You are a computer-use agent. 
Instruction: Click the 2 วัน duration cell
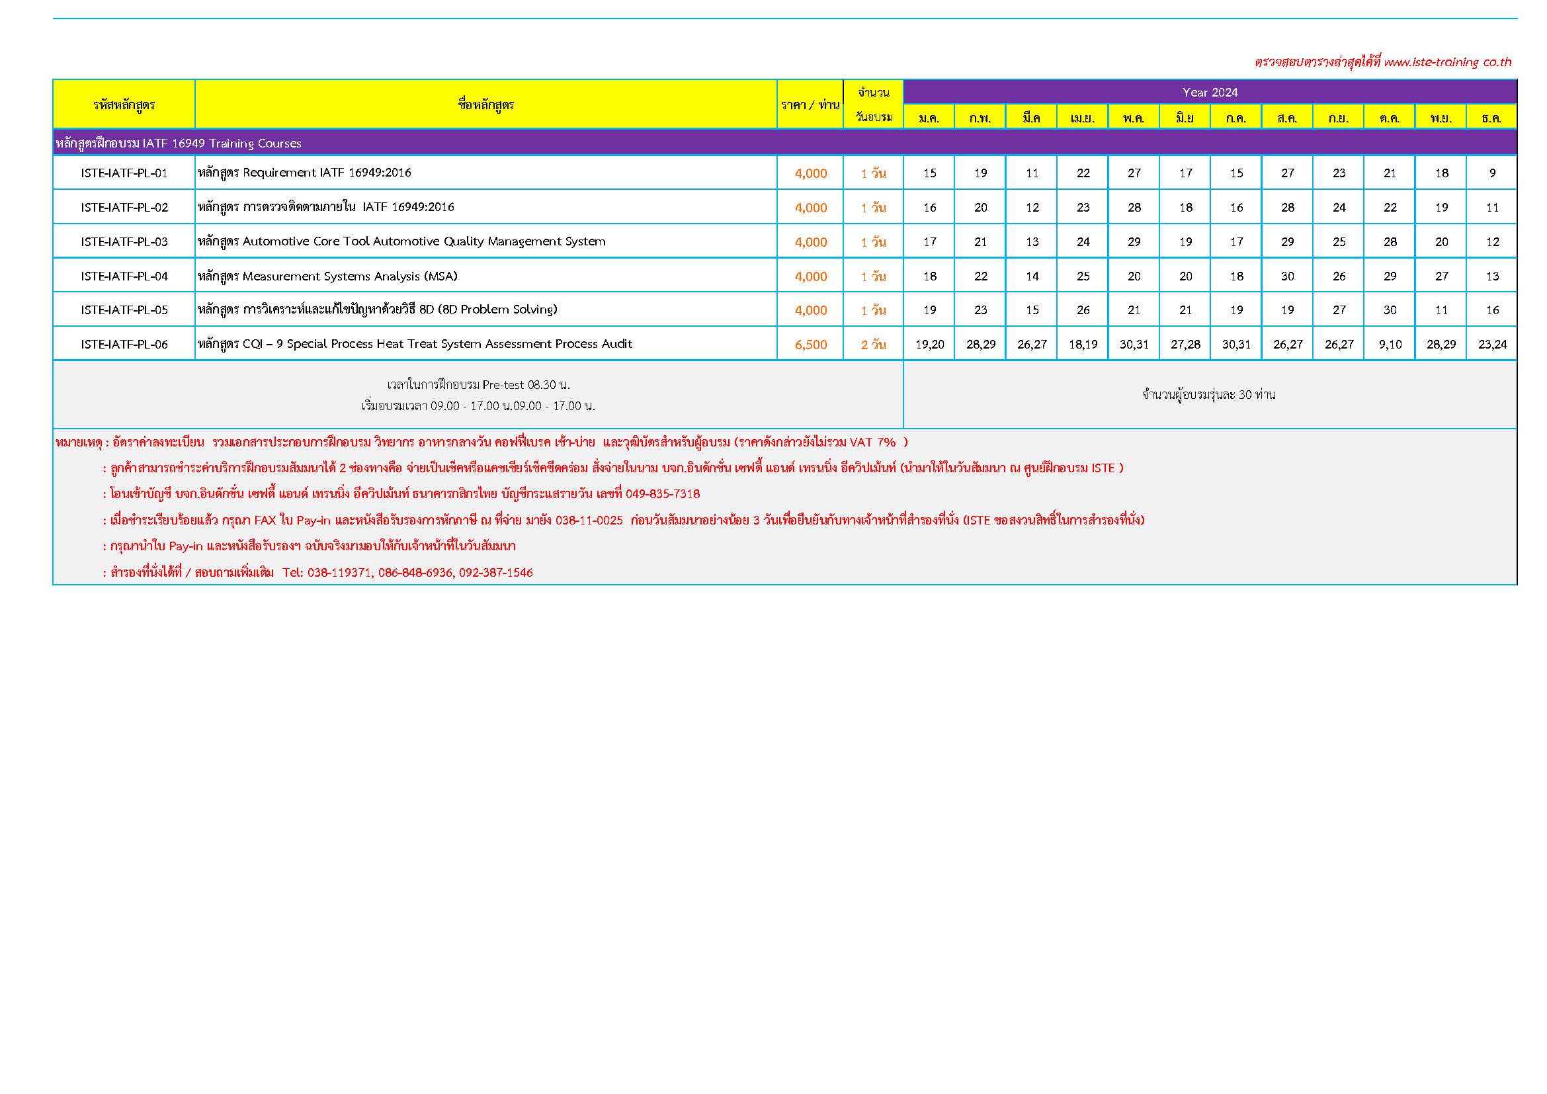click(873, 345)
